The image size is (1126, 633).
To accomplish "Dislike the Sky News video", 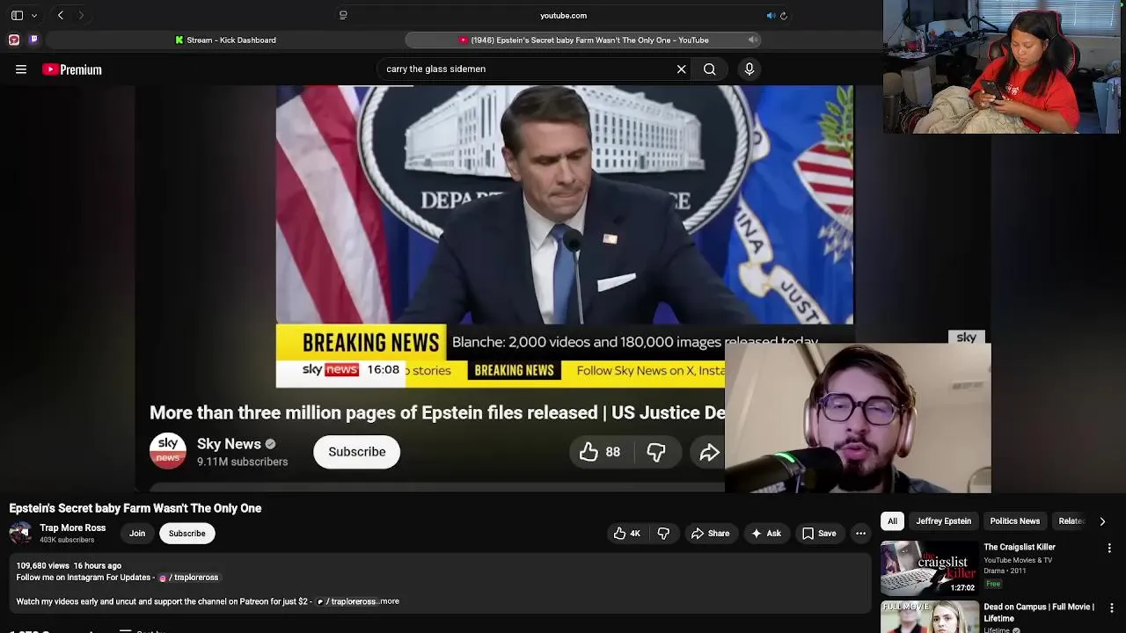I will 656,452.
